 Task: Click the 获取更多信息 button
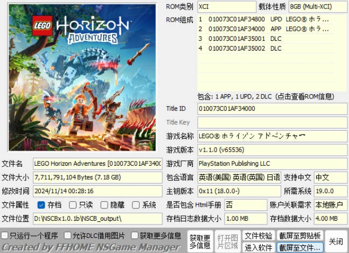pyautogui.click(x=200, y=242)
